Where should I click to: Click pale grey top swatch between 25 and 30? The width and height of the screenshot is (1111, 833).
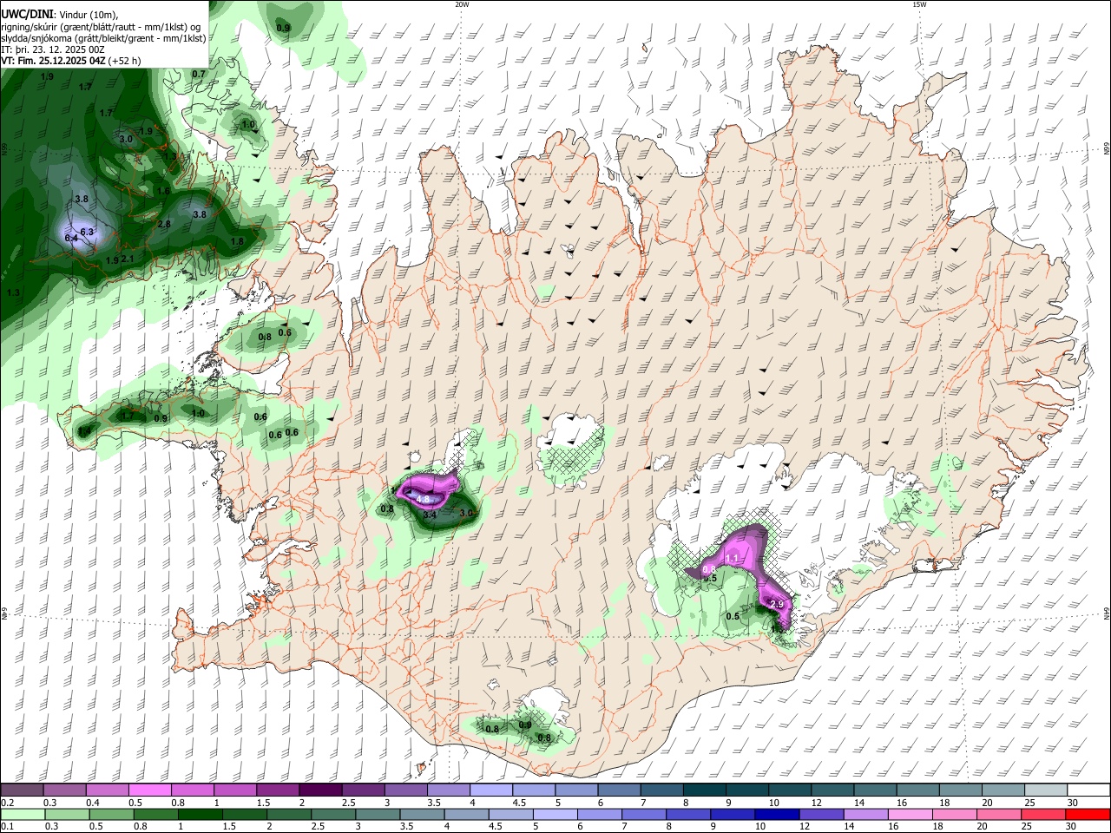(x=1045, y=790)
